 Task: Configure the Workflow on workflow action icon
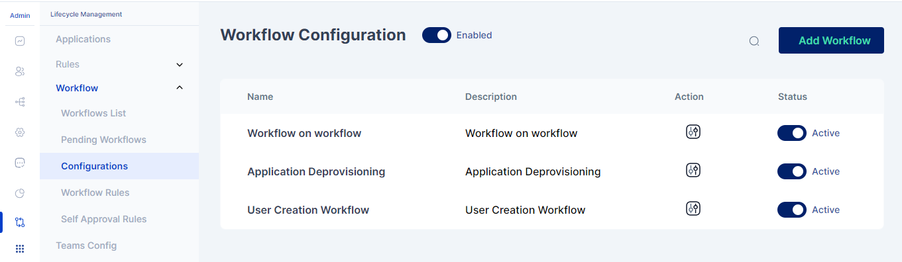click(x=693, y=132)
